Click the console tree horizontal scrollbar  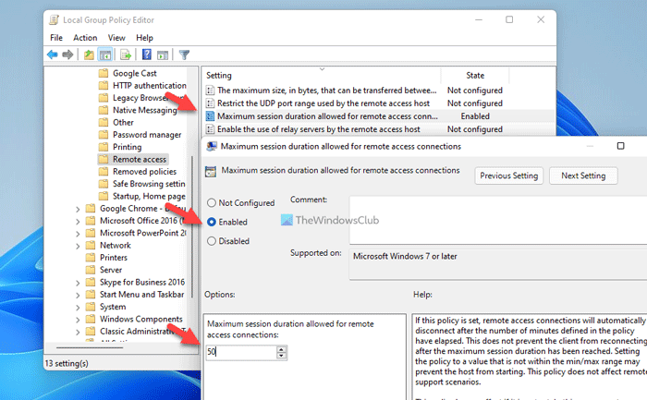pyautogui.click(x=90, y=347)
